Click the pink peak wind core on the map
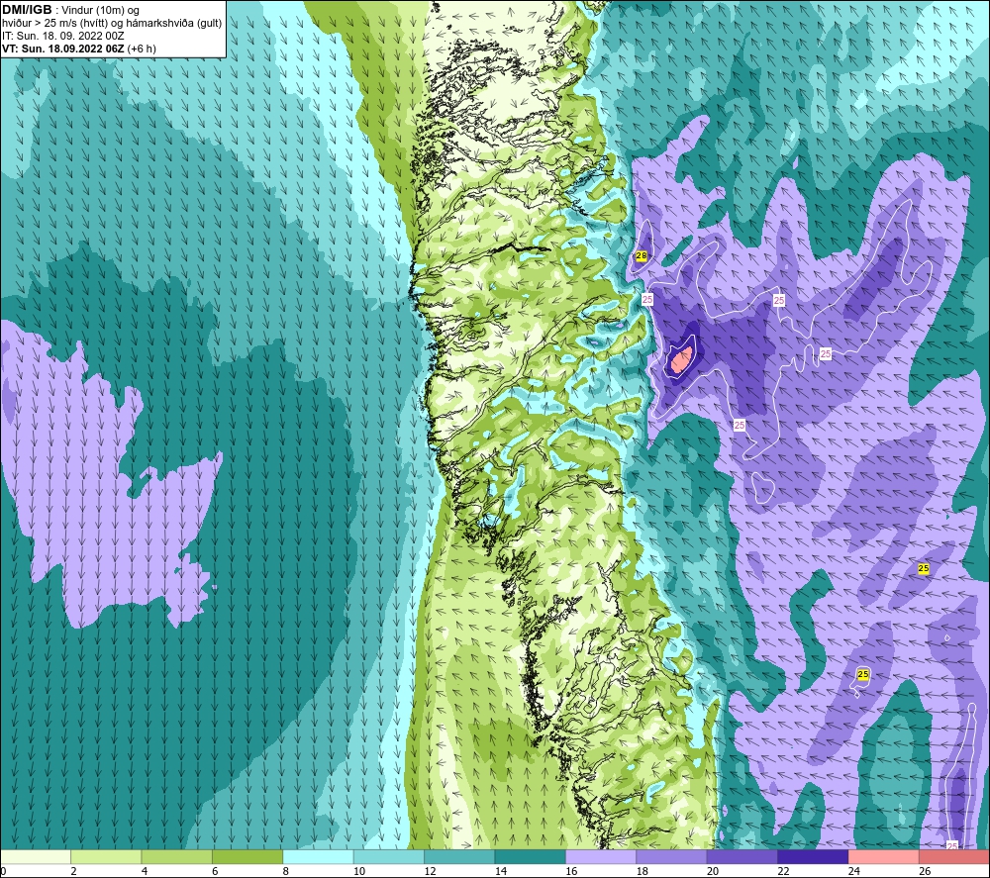The height and width of the screenshot is (878, 990). click(x=682, y=359)
